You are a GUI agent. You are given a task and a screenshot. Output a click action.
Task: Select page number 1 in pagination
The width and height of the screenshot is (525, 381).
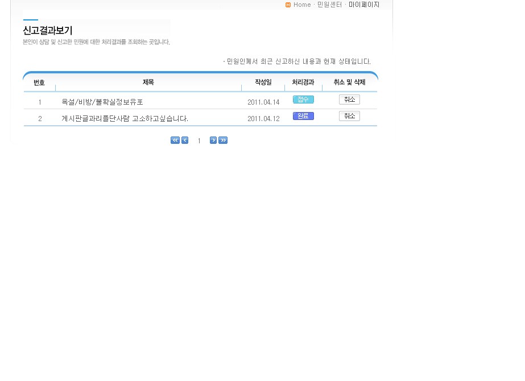click(199, 141)
